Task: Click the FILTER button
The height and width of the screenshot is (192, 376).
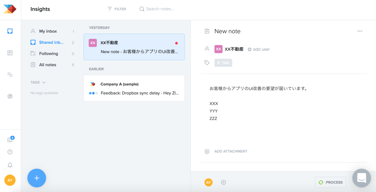Action: coord(117,9)
